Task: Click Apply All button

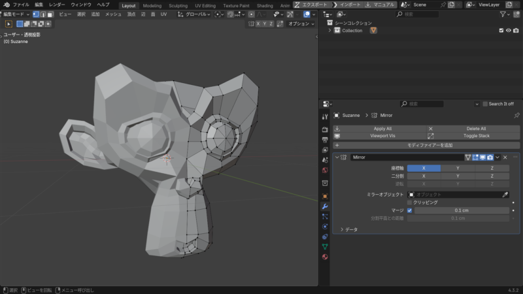Action: coord(380,129)
